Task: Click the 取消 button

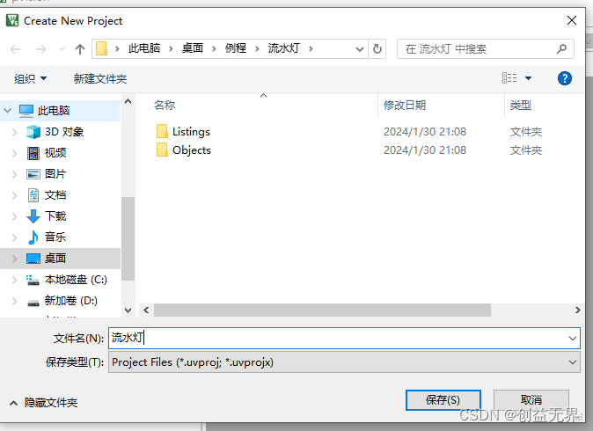Action: [x=531, y=400]
